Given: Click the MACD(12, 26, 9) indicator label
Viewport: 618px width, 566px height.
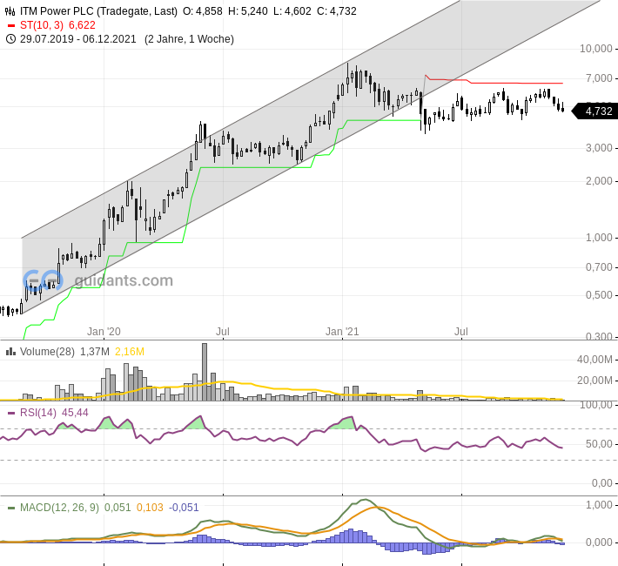Looking at the screenshot, I should [59, 508].
